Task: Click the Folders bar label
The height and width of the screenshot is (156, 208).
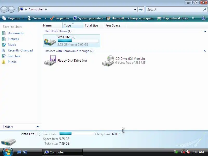Action: click(8, 127)
